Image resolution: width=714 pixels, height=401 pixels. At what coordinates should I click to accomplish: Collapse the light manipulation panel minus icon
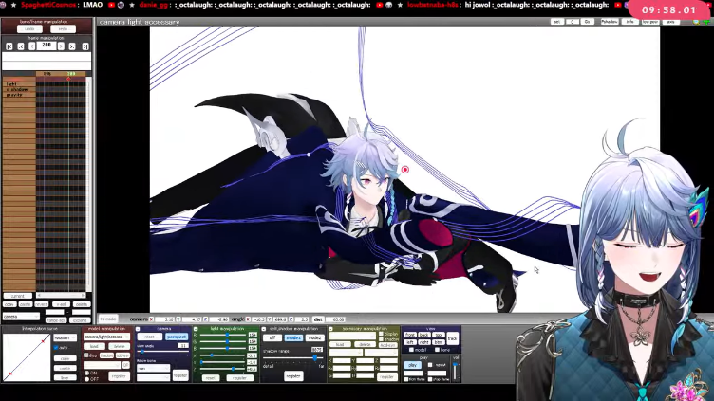click(x=196, y=329)
